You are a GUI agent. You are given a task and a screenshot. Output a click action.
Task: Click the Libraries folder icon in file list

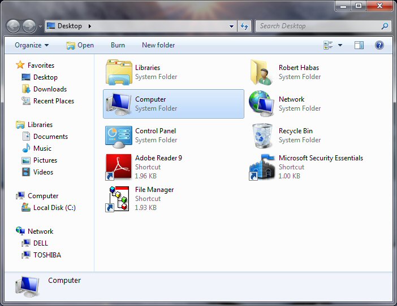[x=118, y=72]
